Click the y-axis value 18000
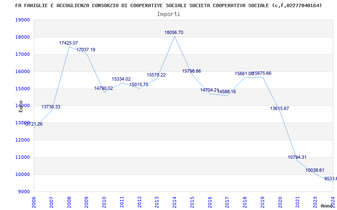337x210 pixels. 22,37
